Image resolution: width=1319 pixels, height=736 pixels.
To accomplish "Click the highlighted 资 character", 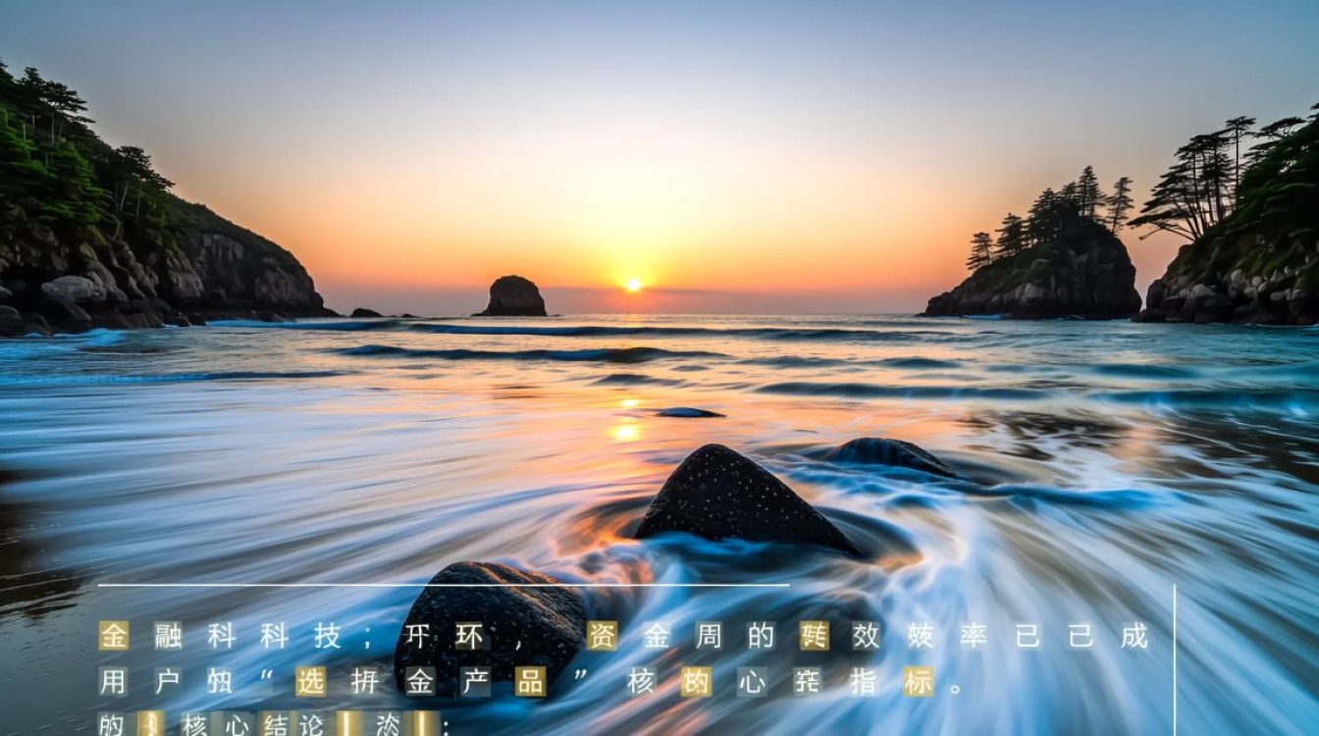I will coord(602,636).
